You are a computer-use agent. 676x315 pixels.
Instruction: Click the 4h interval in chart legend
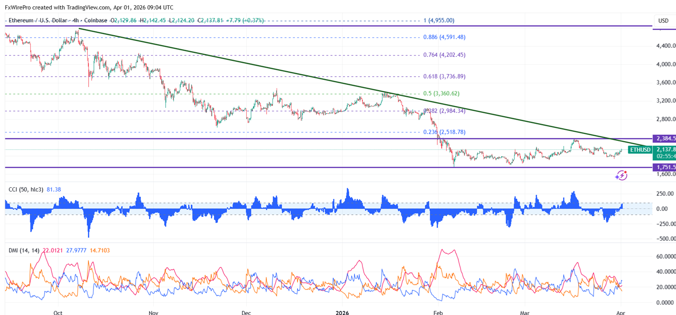coord(76,20)
